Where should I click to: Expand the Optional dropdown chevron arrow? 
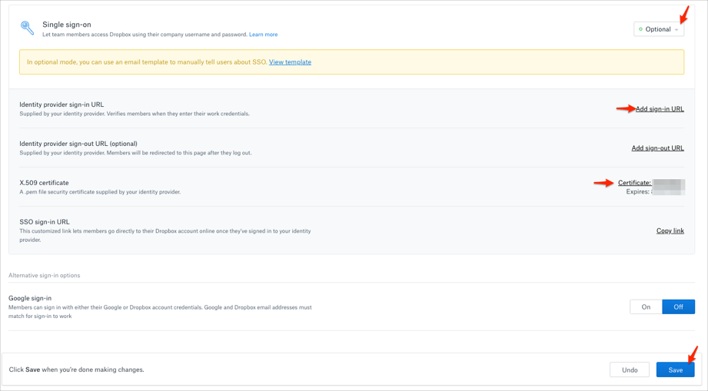coord(676,30)
